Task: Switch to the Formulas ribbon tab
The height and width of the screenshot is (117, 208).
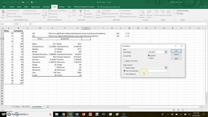Action: click(46, 7)
